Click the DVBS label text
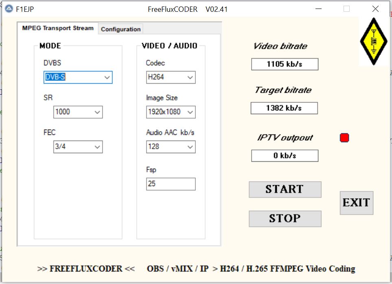 (52, 63)
